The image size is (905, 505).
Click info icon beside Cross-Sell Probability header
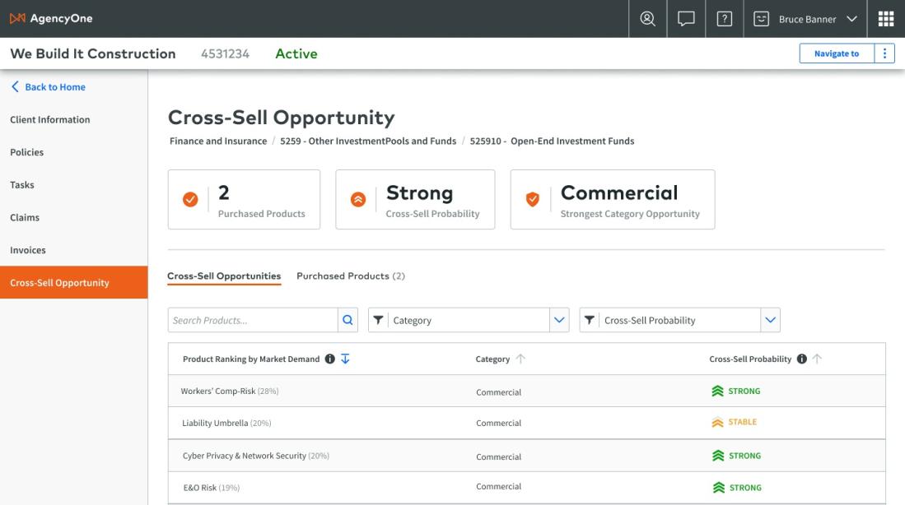click(802, 359)
